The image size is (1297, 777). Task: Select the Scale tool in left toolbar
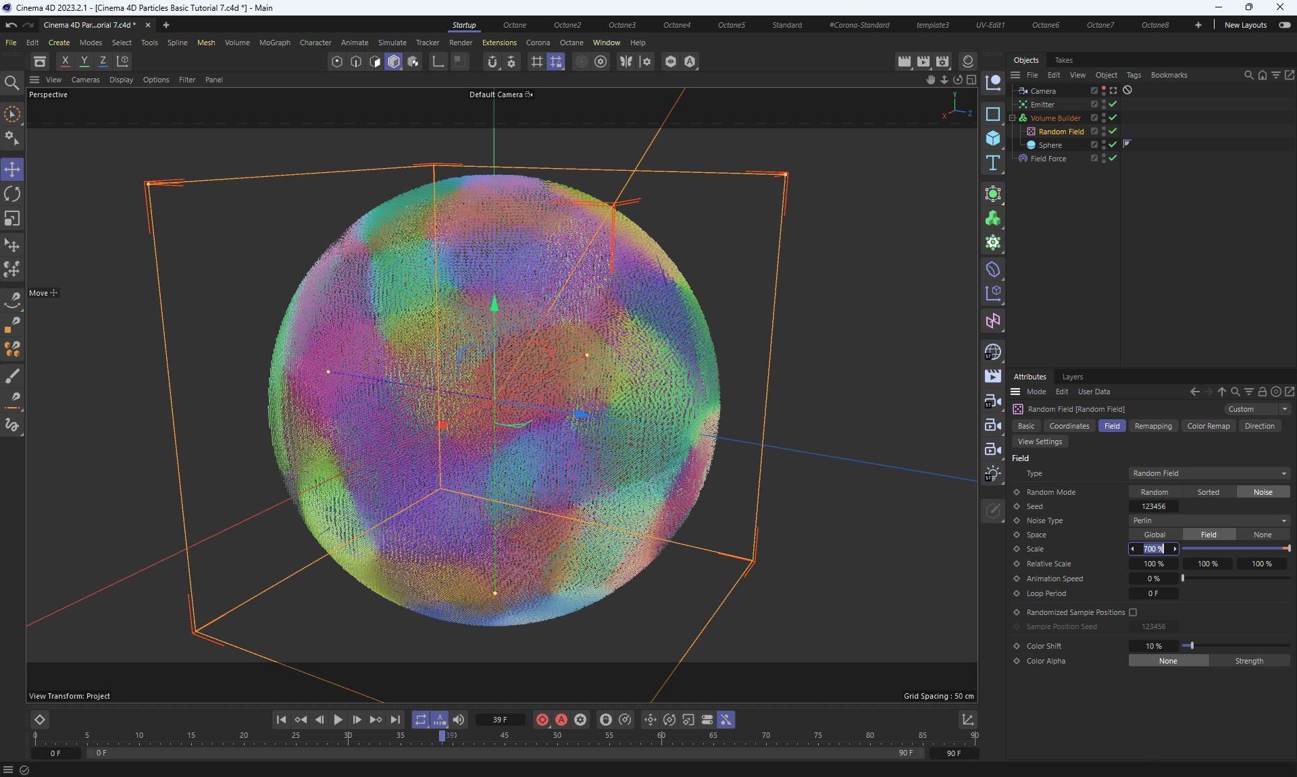coord(12,219)
